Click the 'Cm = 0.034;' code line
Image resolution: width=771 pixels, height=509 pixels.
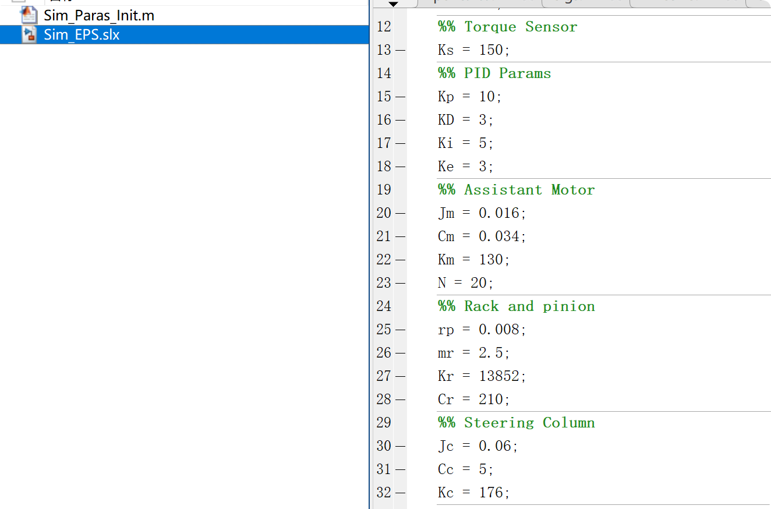(482, 236)
